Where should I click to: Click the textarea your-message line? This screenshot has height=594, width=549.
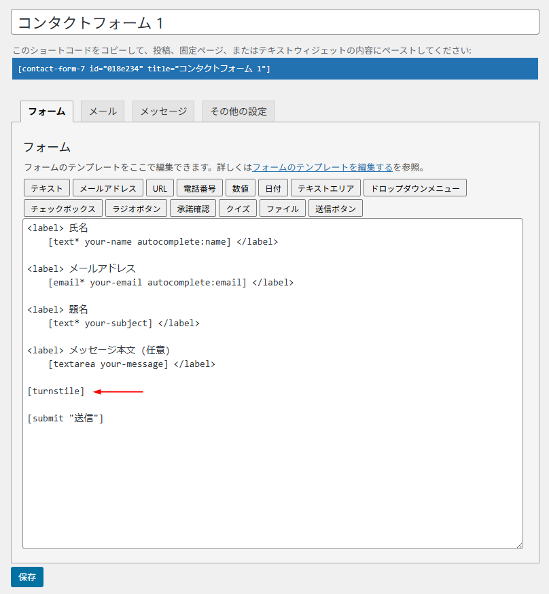point(132,364)
